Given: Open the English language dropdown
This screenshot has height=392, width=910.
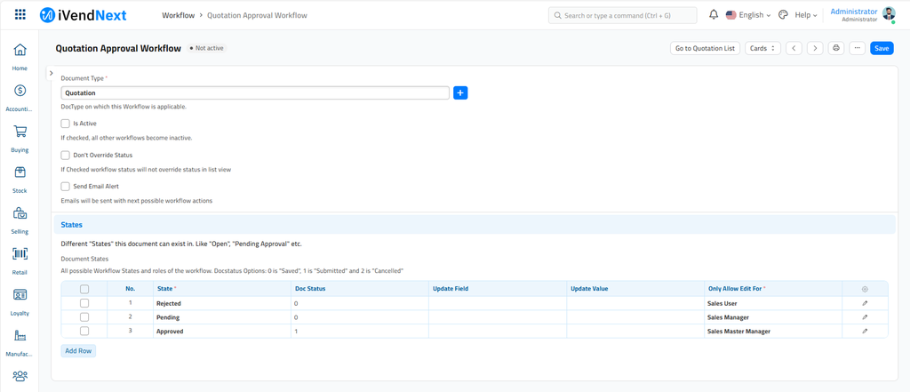Looking at the screenshot, I should point(748,15).
